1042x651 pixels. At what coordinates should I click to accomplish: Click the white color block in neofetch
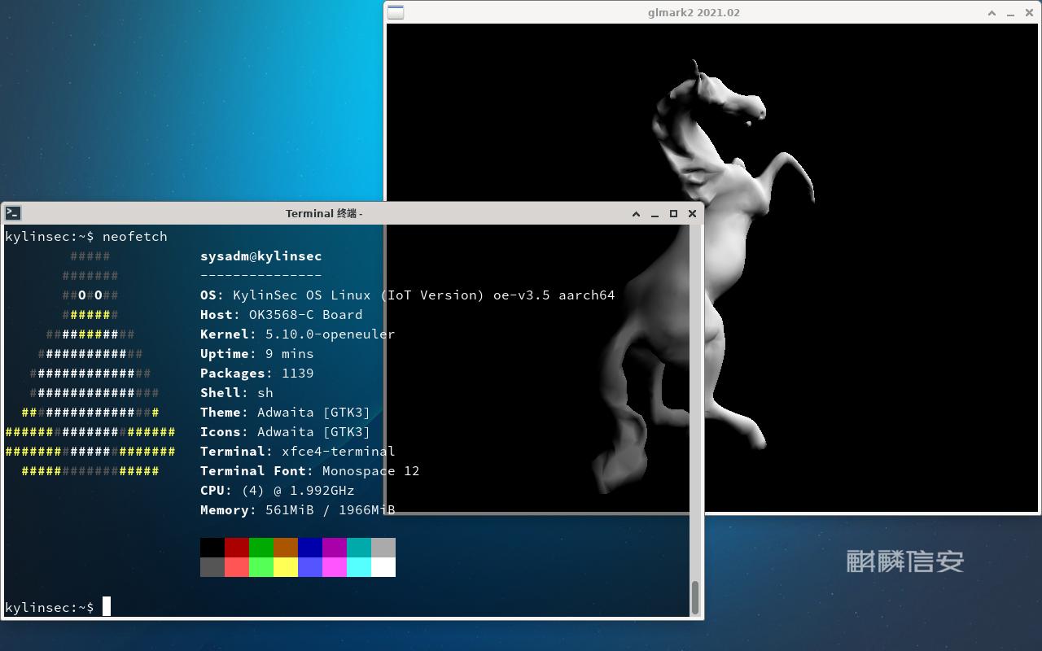383,567
